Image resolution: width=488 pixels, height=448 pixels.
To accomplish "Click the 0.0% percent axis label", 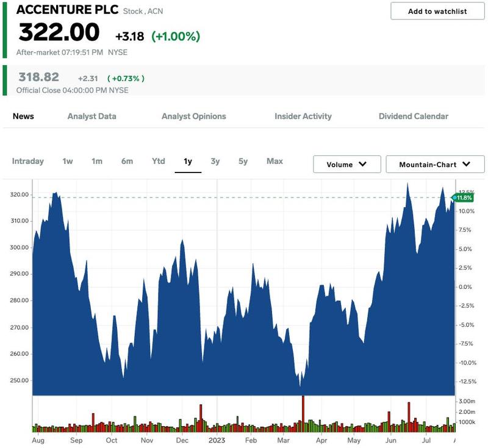I will (x=466, y=287).
